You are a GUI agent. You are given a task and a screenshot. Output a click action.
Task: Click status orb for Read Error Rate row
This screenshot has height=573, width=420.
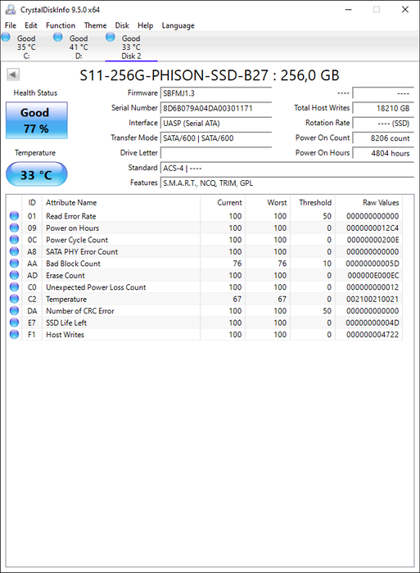[14, 216]
